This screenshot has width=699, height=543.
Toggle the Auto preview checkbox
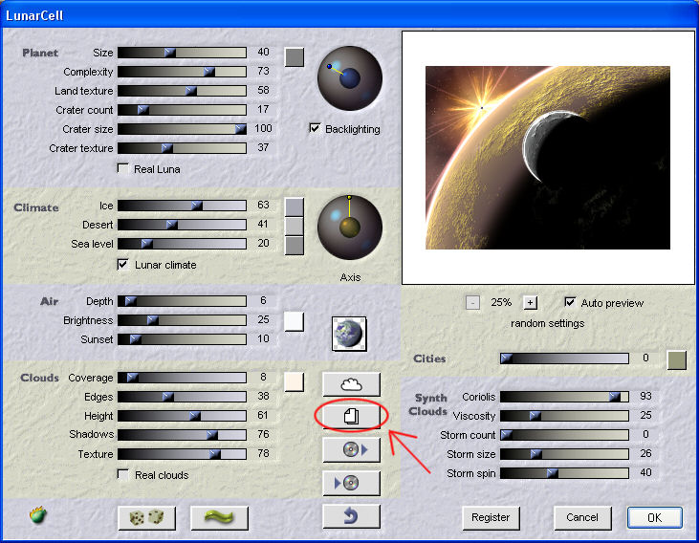click(x=571, y=302)
